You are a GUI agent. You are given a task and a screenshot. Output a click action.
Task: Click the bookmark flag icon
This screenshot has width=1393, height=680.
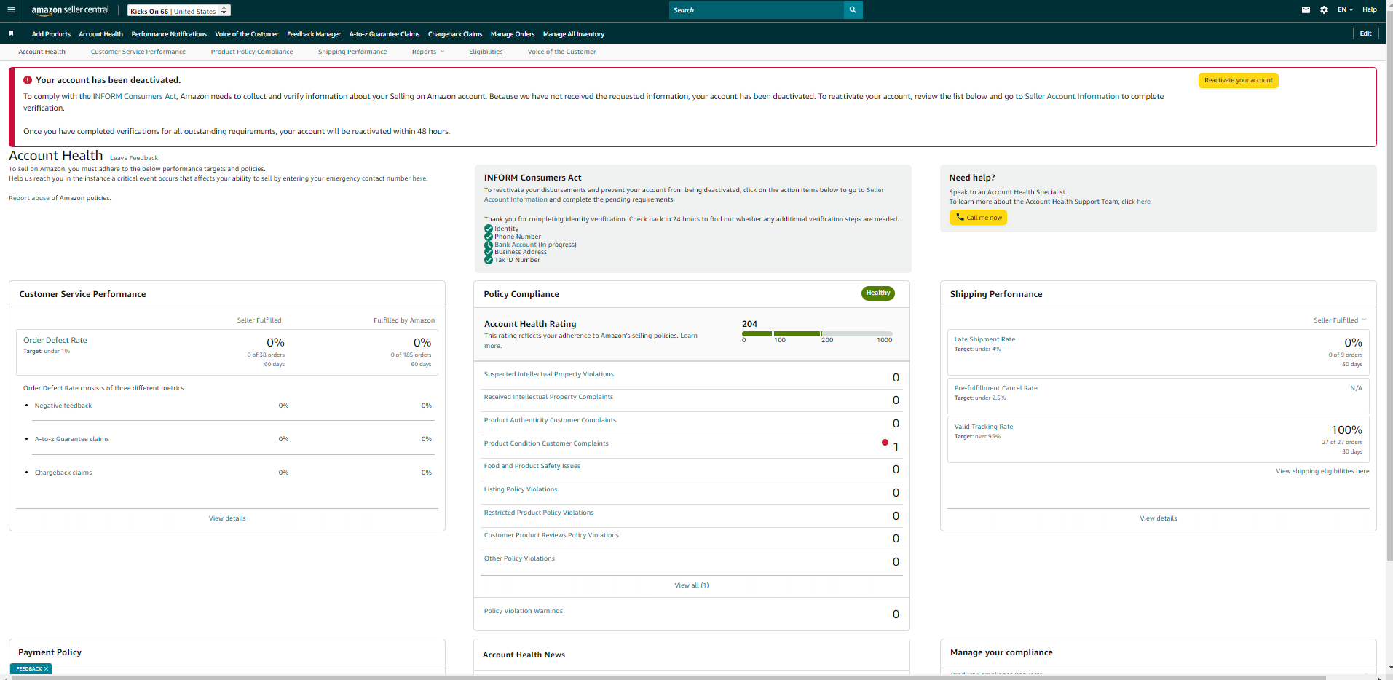tap(11, 33)
